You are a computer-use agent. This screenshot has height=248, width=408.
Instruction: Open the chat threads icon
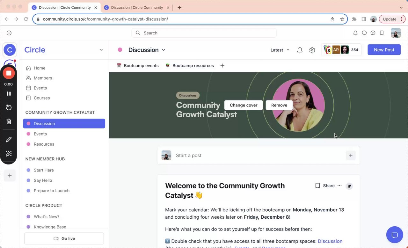tap(373, 33)
